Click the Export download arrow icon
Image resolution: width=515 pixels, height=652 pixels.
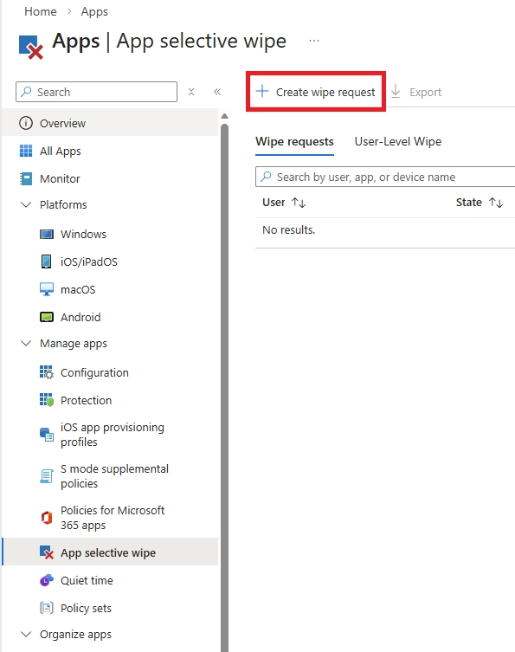(396, 92)
